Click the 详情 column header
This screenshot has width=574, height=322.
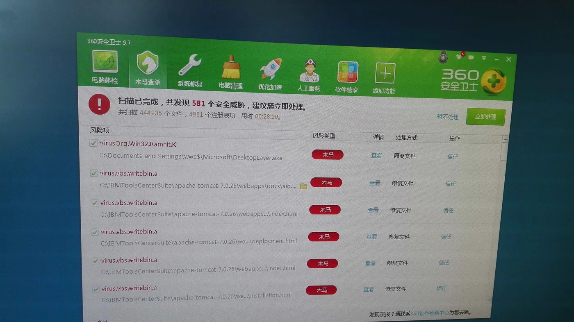click(378, 137)
